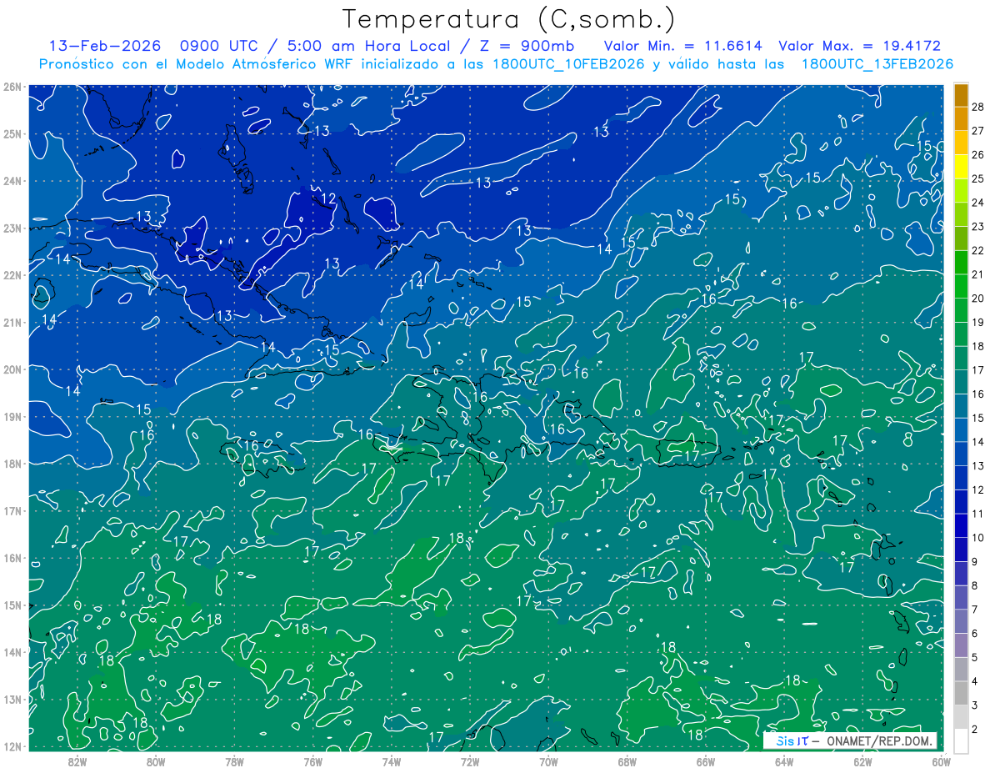Viewport: 1000px width, 773px height.
Task: Click the '68W' longitude axis label
Action: click(x=627, y=761)
